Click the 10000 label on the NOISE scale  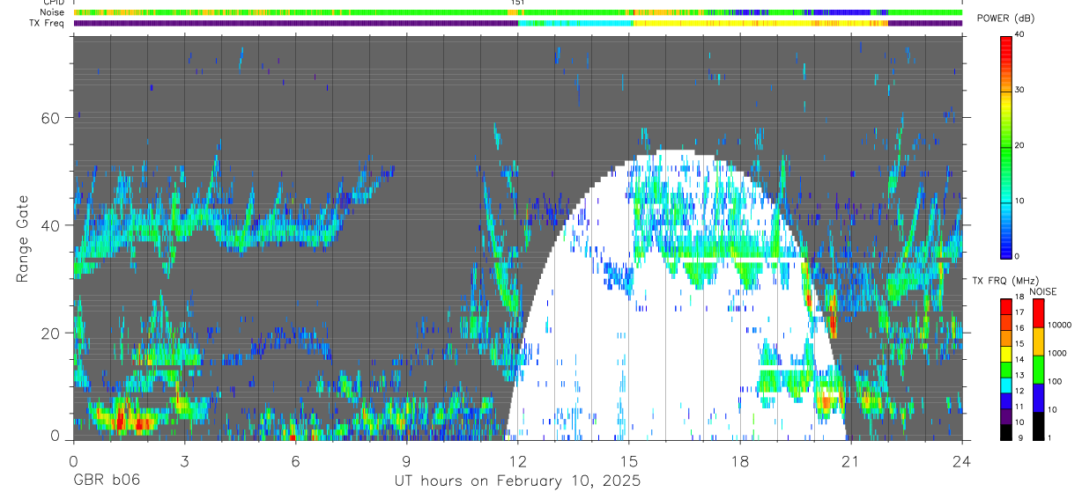tap(1059, 325)
